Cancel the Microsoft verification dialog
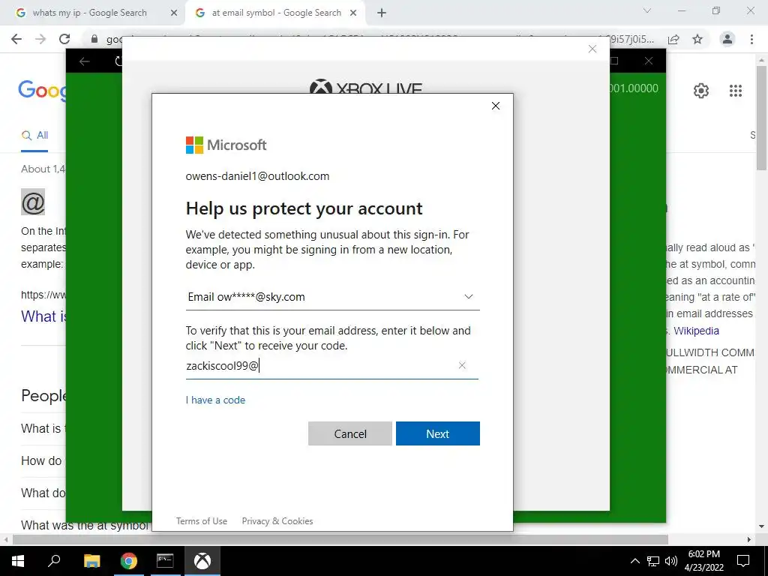This screenshot has height=576, width=768. tap(349, 433)
